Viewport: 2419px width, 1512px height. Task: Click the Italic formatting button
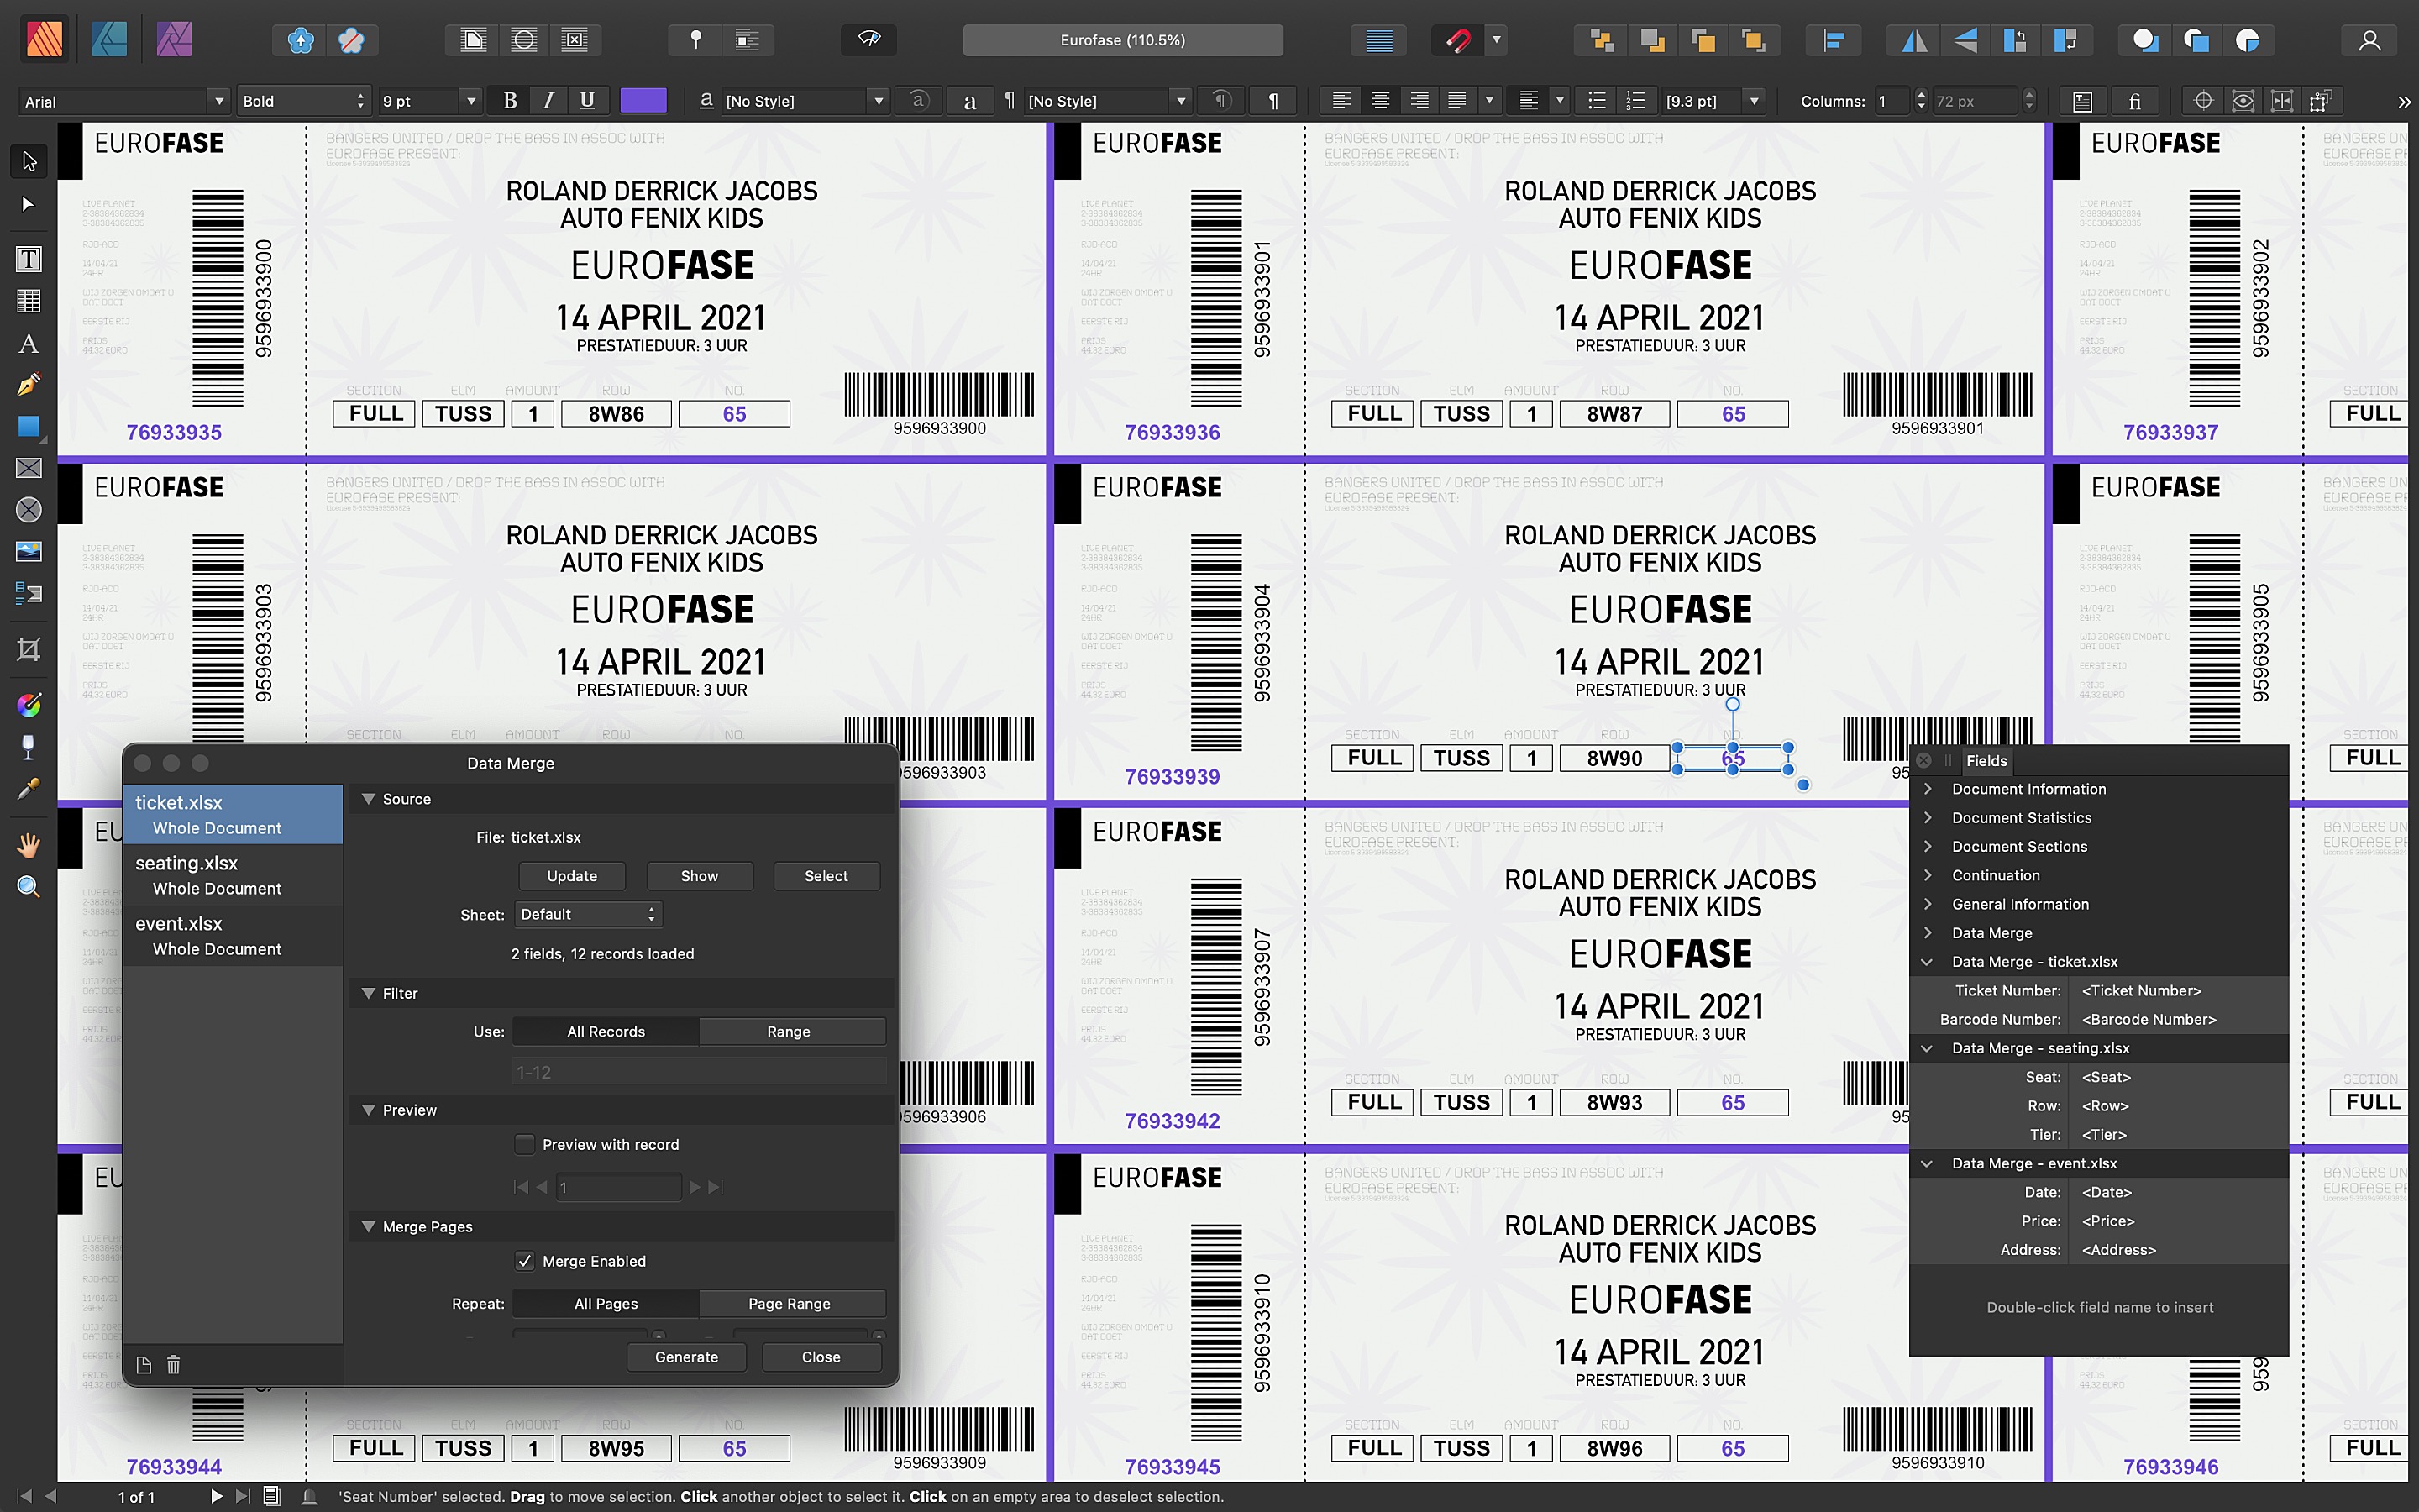(548, 101)
